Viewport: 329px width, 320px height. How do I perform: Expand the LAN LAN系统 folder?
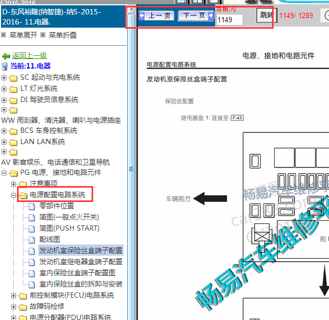click(4, 142)
